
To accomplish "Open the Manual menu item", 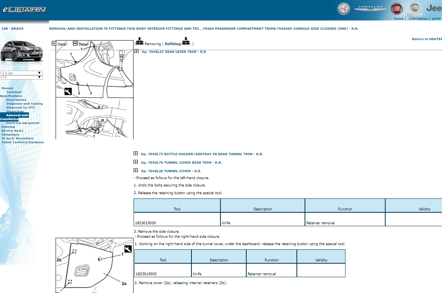I will point(7,88).
